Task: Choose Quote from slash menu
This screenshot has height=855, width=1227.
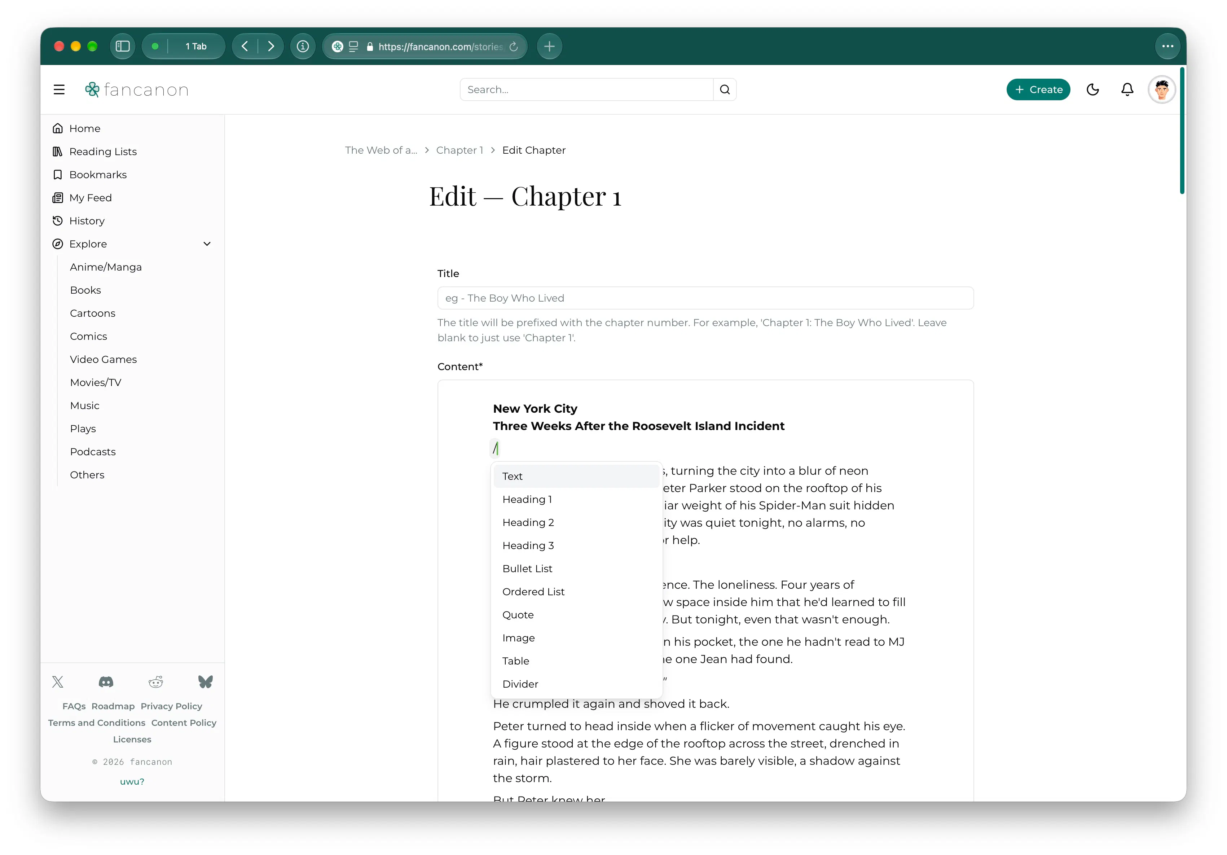Action: click(576, 614)
